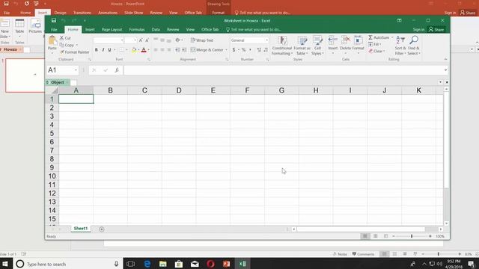Open Microsoft Edge from taskbar

tap(147, 264)
